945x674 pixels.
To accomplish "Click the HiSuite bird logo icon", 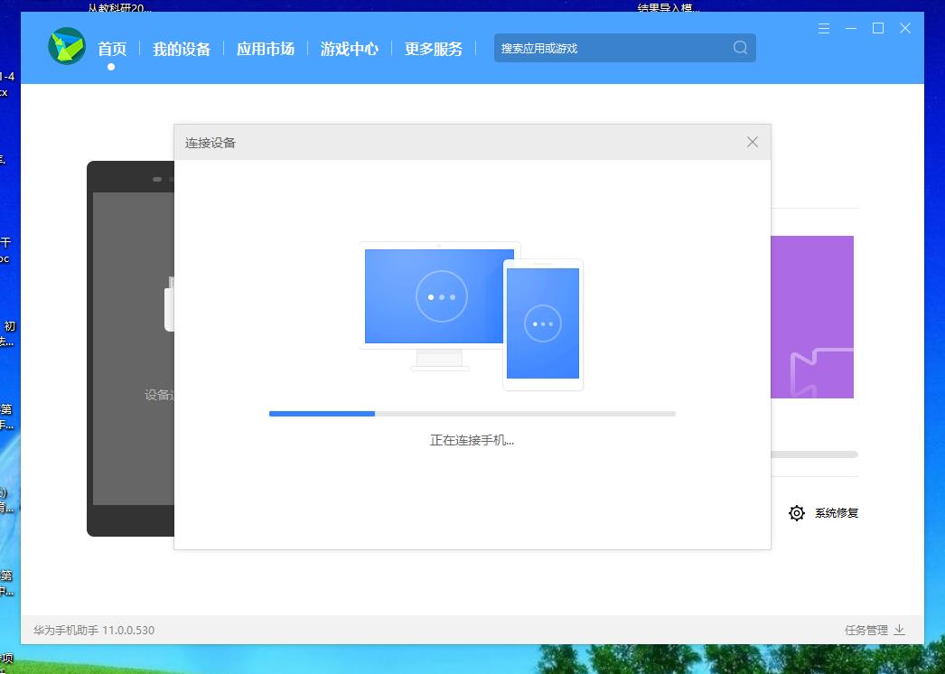I will [67, 46].
